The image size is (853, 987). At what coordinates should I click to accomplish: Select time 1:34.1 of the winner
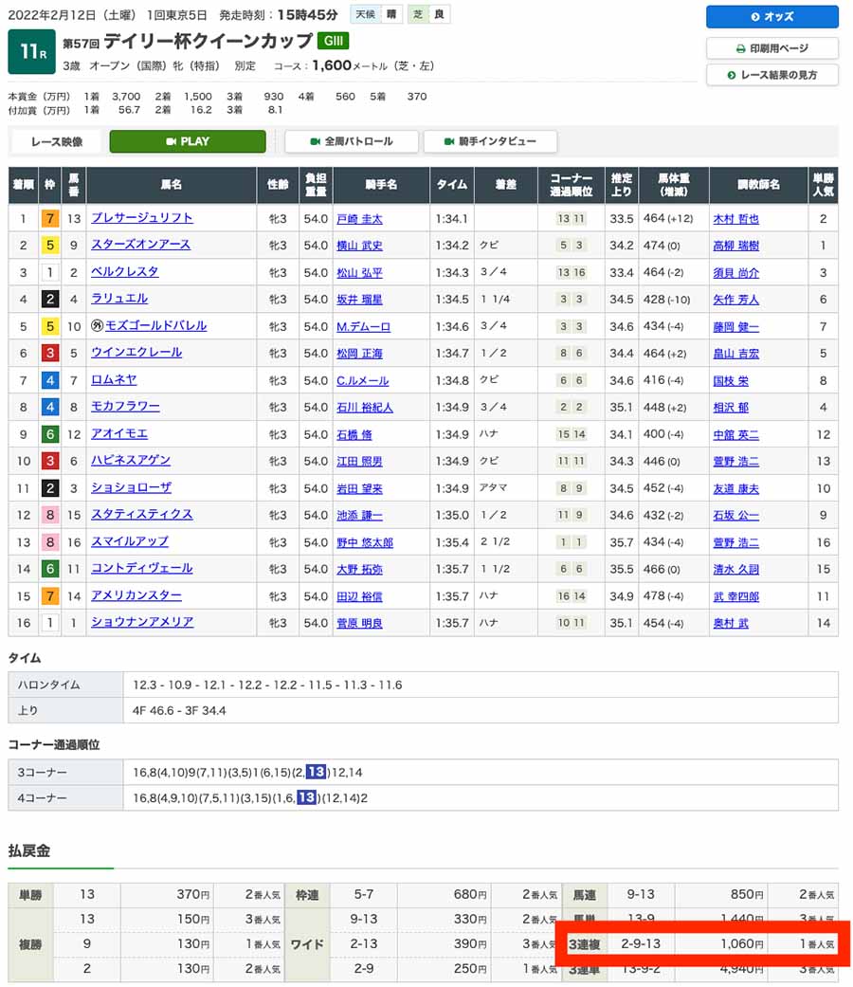(x=451, y=219)
